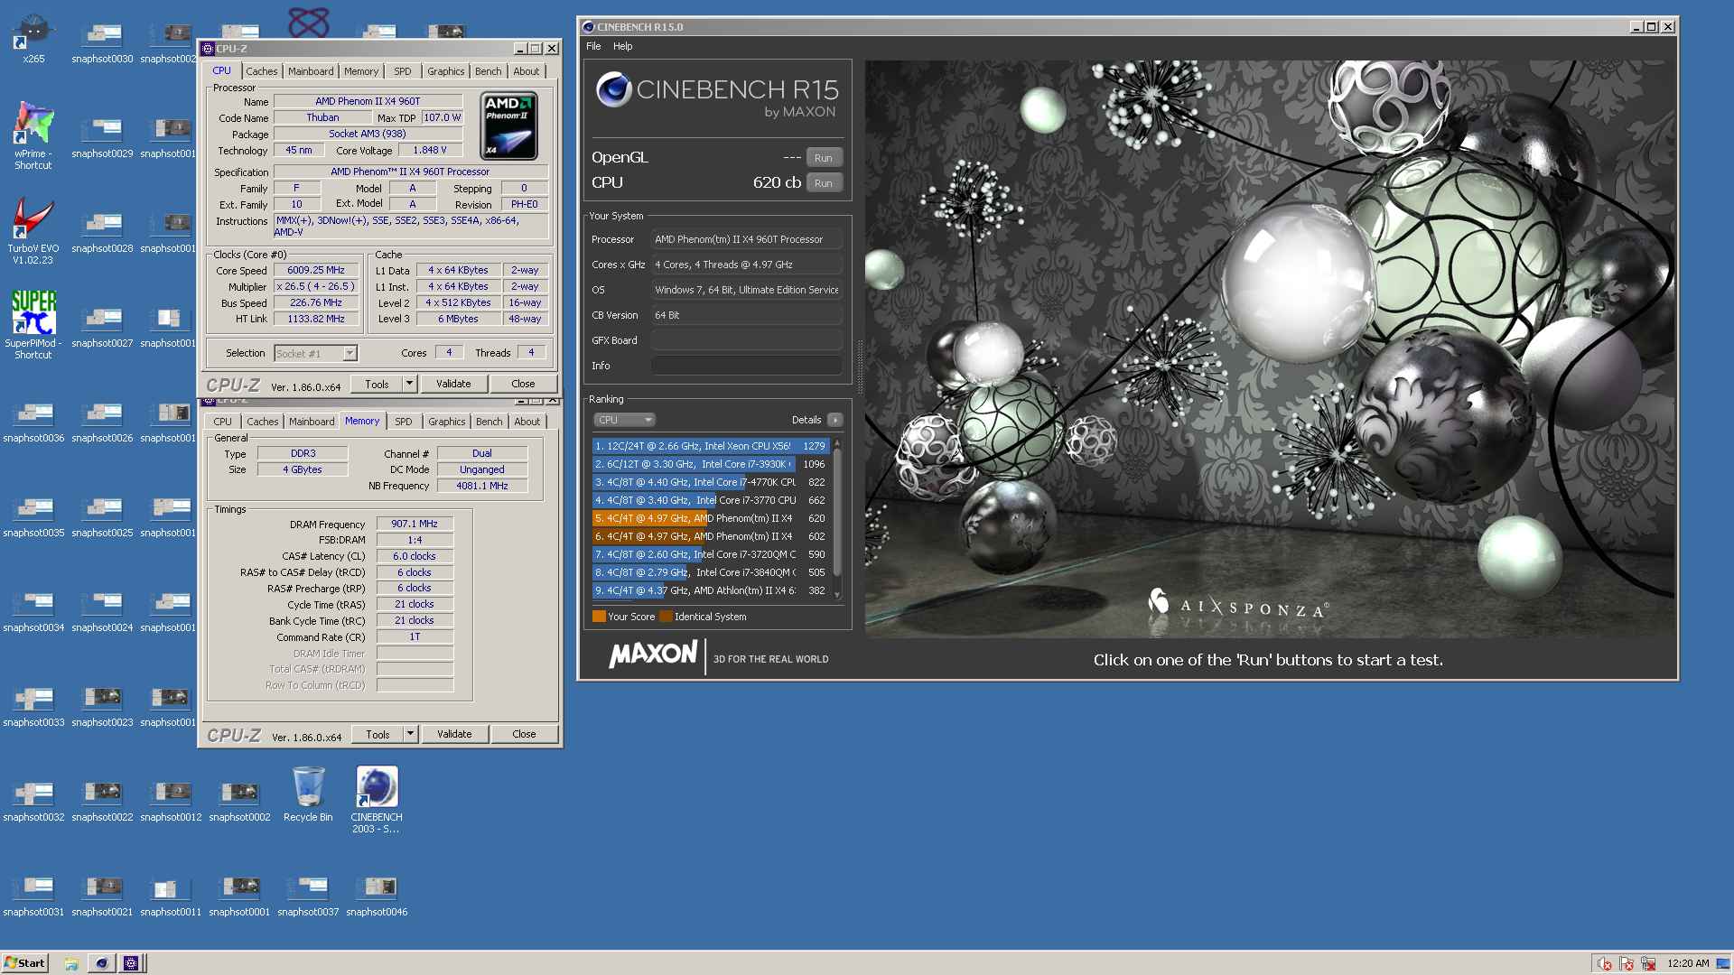Open the Caches tab in the CPU-Z Memory window
1734x975 pixels.
pos(263,422)
